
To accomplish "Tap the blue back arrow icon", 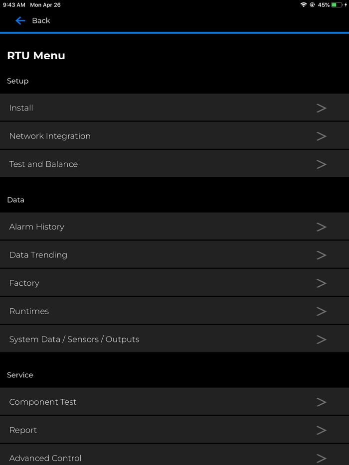I will [x=19, y=20].
